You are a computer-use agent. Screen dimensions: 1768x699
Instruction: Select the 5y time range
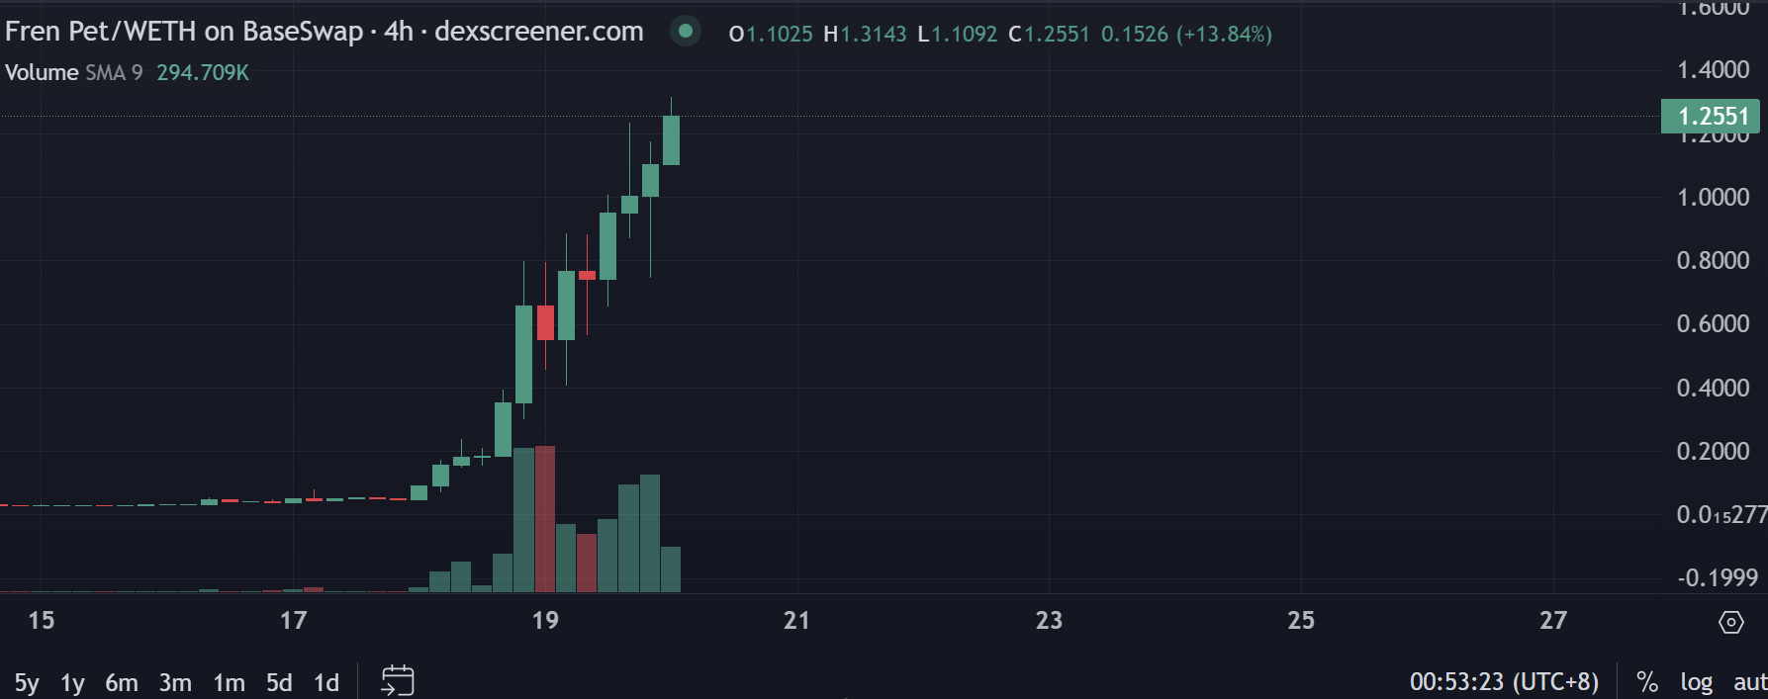click(27, 682)
